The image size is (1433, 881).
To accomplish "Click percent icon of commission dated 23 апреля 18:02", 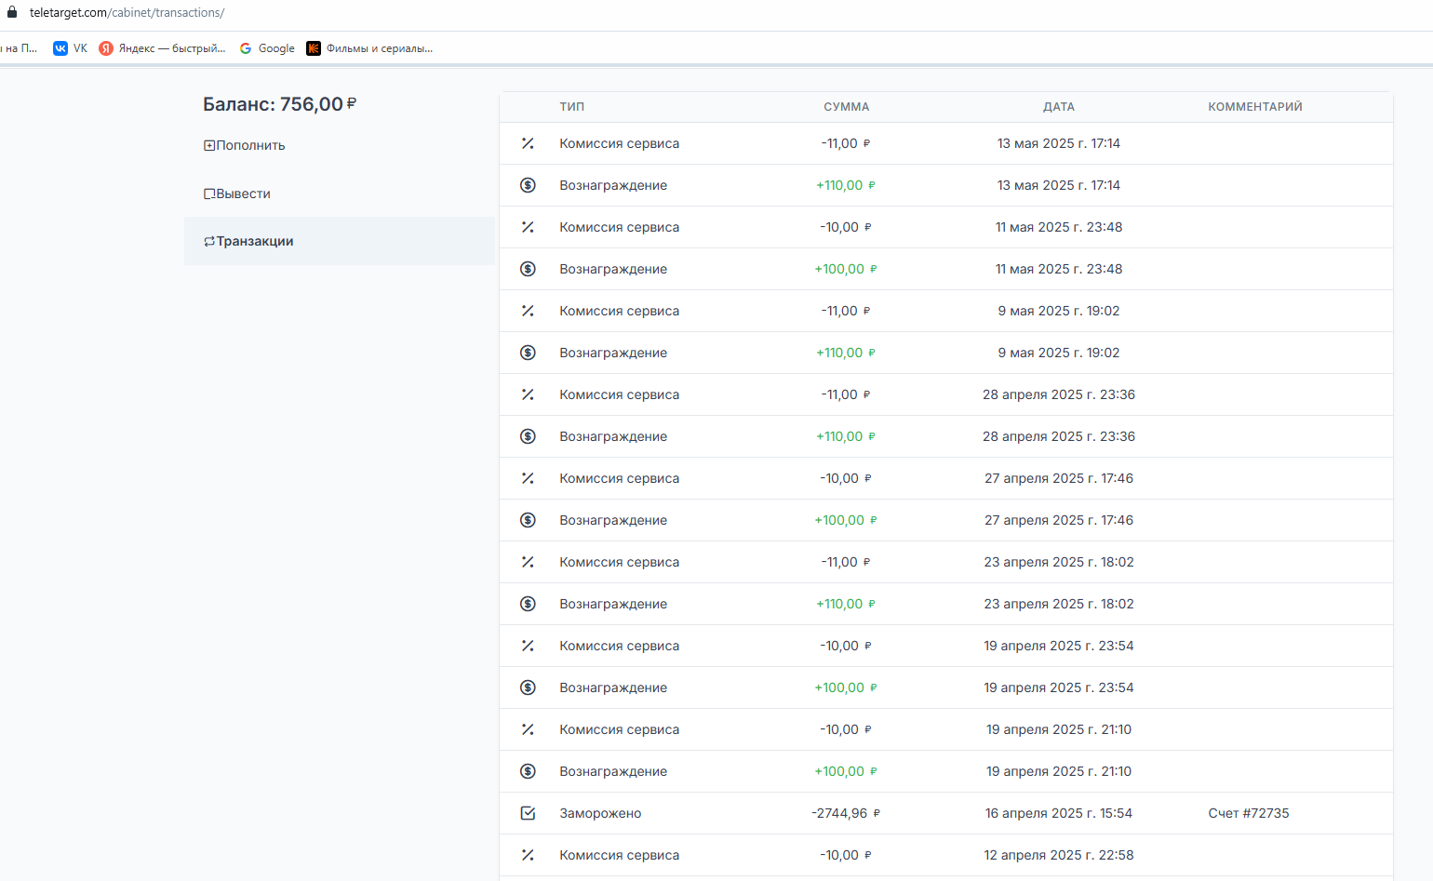I will pos(528,562).
